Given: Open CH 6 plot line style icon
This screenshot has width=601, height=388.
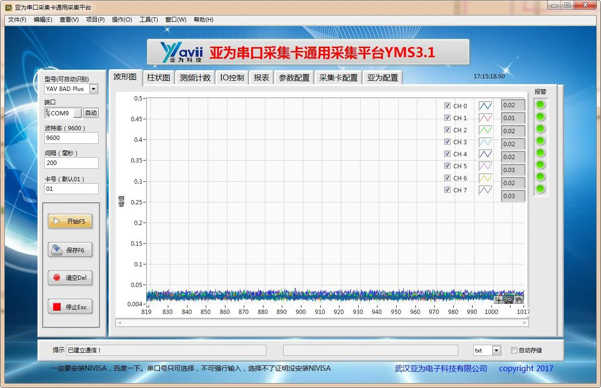Looking at the screenshot, I should click(x=486, y=178).
